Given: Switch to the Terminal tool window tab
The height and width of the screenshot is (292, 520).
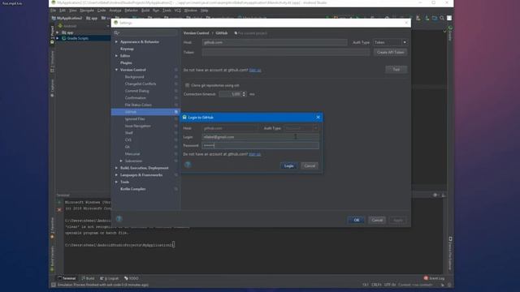Looking at the screenshot, I should tap(67, 278).
